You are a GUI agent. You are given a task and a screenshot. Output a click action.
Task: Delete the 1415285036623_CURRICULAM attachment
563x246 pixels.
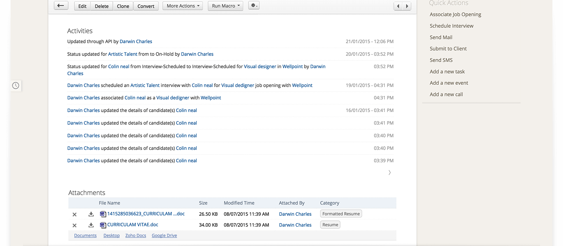pos(75,214)
